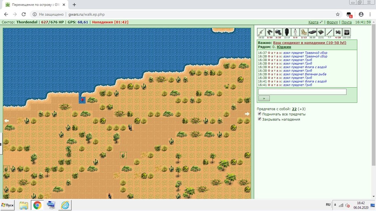The width and height of the screenshot is (376, 211).
Task: Click the red dot on the blue tile
Action: click(82, 100)
